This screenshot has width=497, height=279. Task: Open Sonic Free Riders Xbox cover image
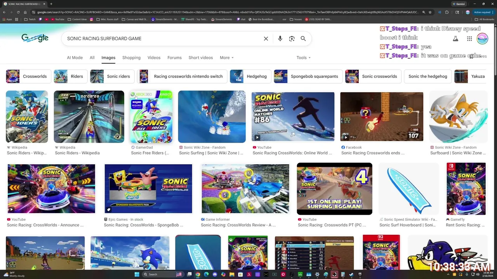(x=151, y=117)
